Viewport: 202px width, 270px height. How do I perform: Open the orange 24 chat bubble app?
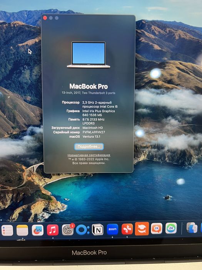tap(157, 228)
